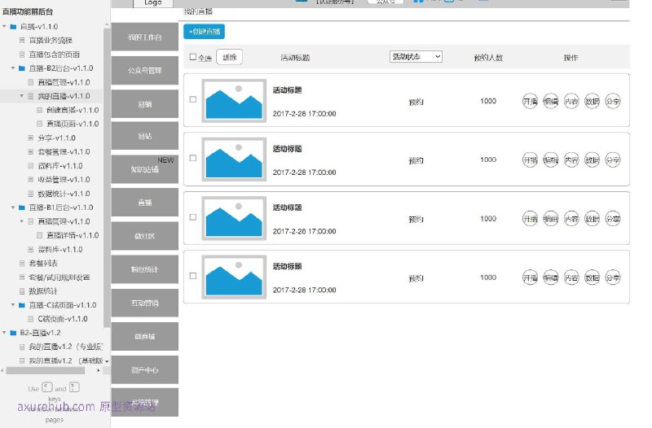Click 分享 icon in the first activity row

(x=613, y=101)
